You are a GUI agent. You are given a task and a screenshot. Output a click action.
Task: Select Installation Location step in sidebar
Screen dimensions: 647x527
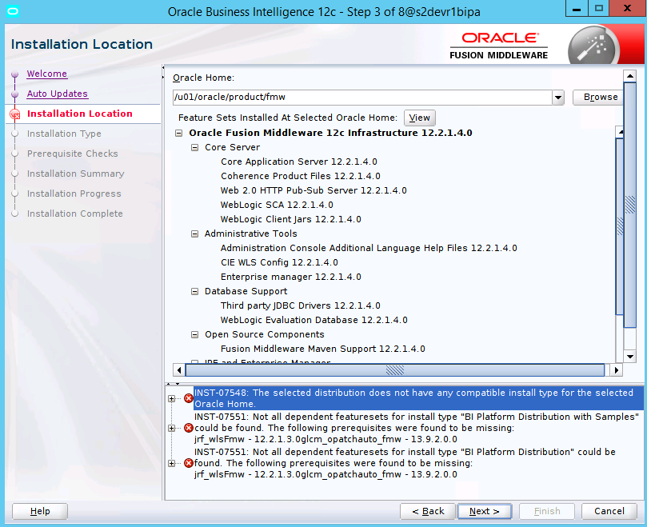80,114
